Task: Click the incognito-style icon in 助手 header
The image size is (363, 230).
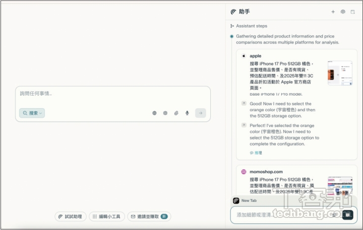Action: pyautogui.click(x=343, y=12)
